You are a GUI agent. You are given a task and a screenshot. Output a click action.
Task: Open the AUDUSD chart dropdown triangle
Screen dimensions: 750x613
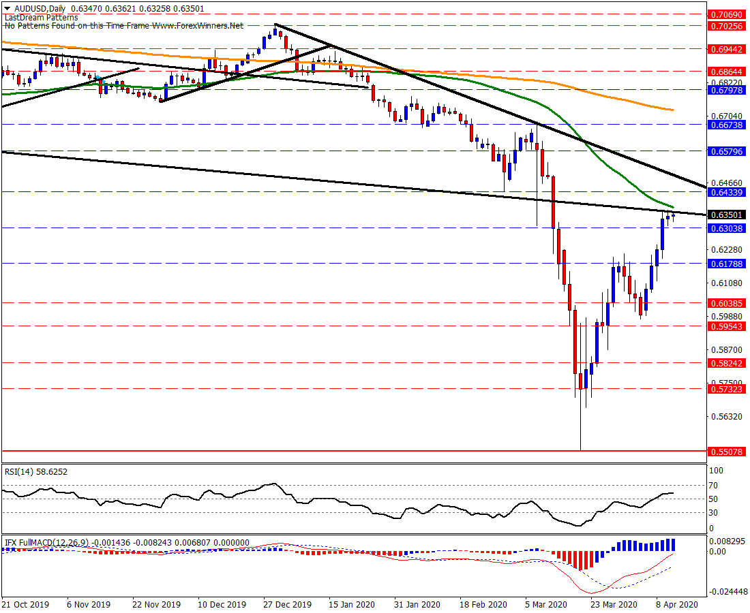[x=7, y=9]
